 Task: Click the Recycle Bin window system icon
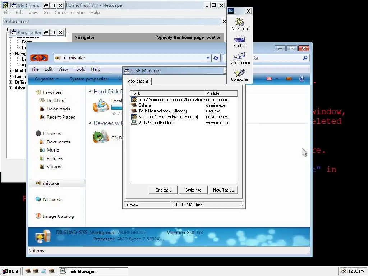[13, 32]
